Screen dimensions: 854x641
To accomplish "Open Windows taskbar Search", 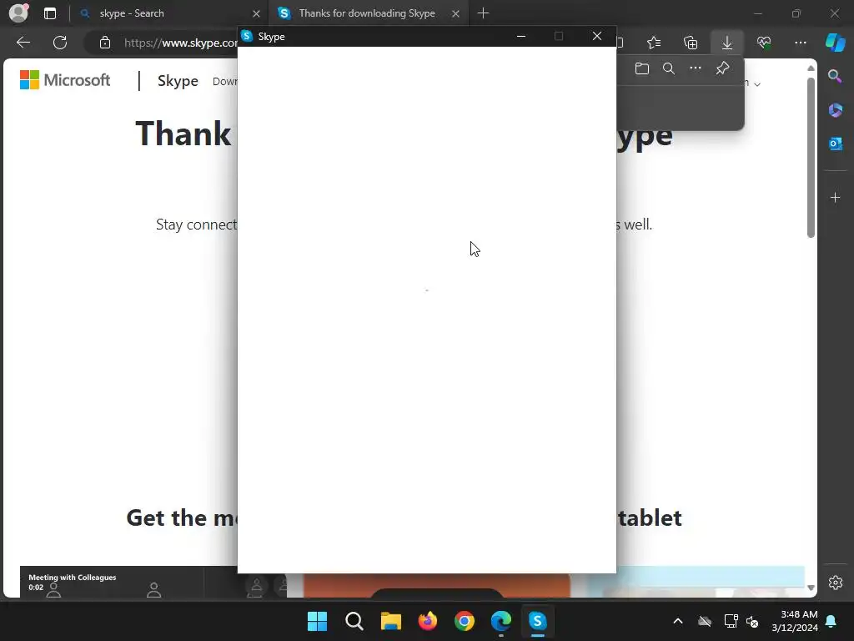I will tap(354, 621).
